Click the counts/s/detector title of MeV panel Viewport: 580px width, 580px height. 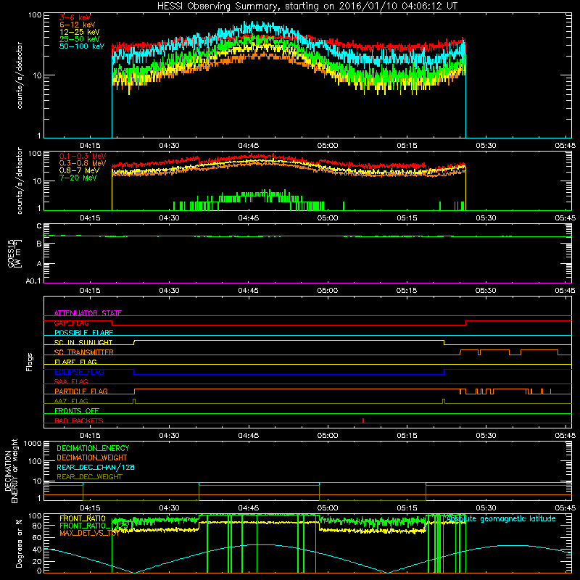[x=20, y=181]
